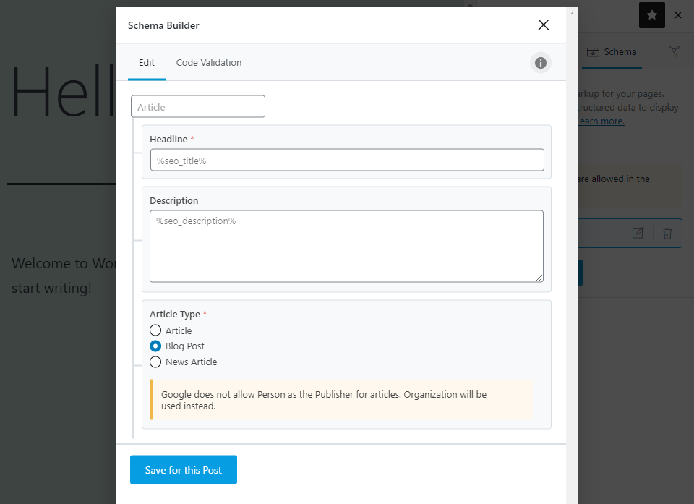Click the Headline input field
The height and width of the screenshot is (504, 694).
tap(347, 160)
